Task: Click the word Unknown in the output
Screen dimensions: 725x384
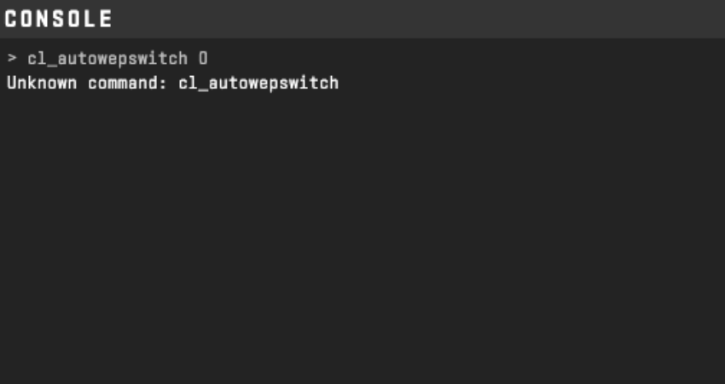Action: coord(42,84)
